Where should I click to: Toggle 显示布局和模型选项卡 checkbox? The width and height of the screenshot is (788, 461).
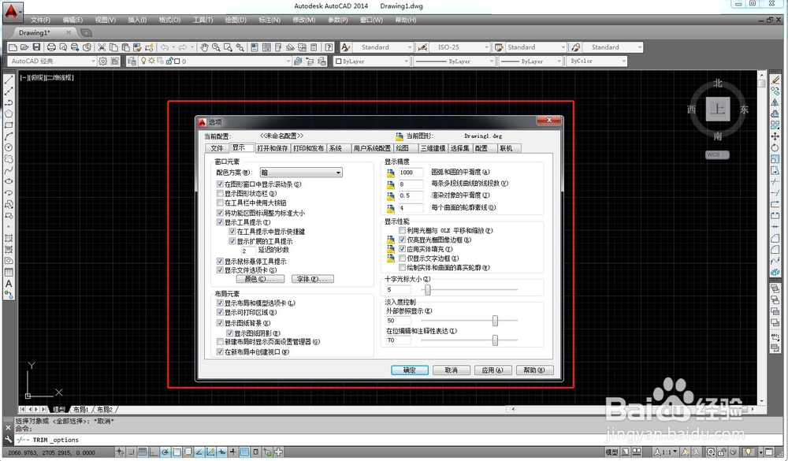point(220,303)
